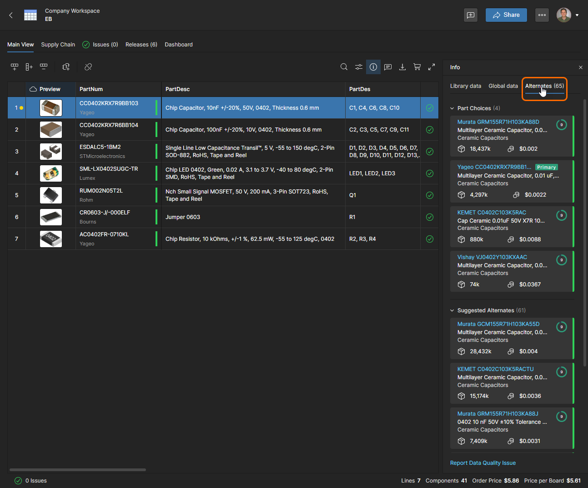
Task: Select the ESDALC5-1BM2 part thumbnail
Action: (x=51, y=152)
